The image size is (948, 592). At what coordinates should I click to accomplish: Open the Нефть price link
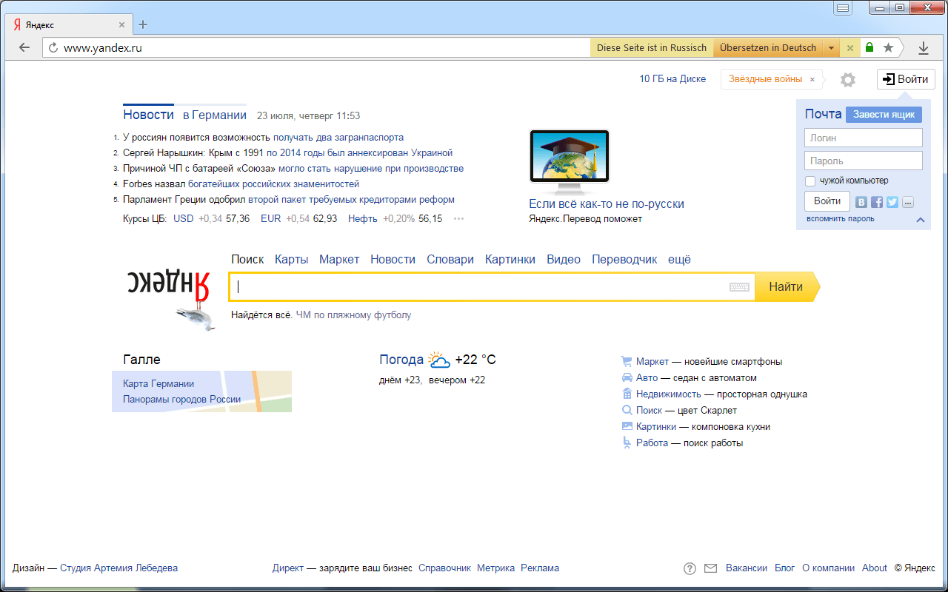point(363,219)
